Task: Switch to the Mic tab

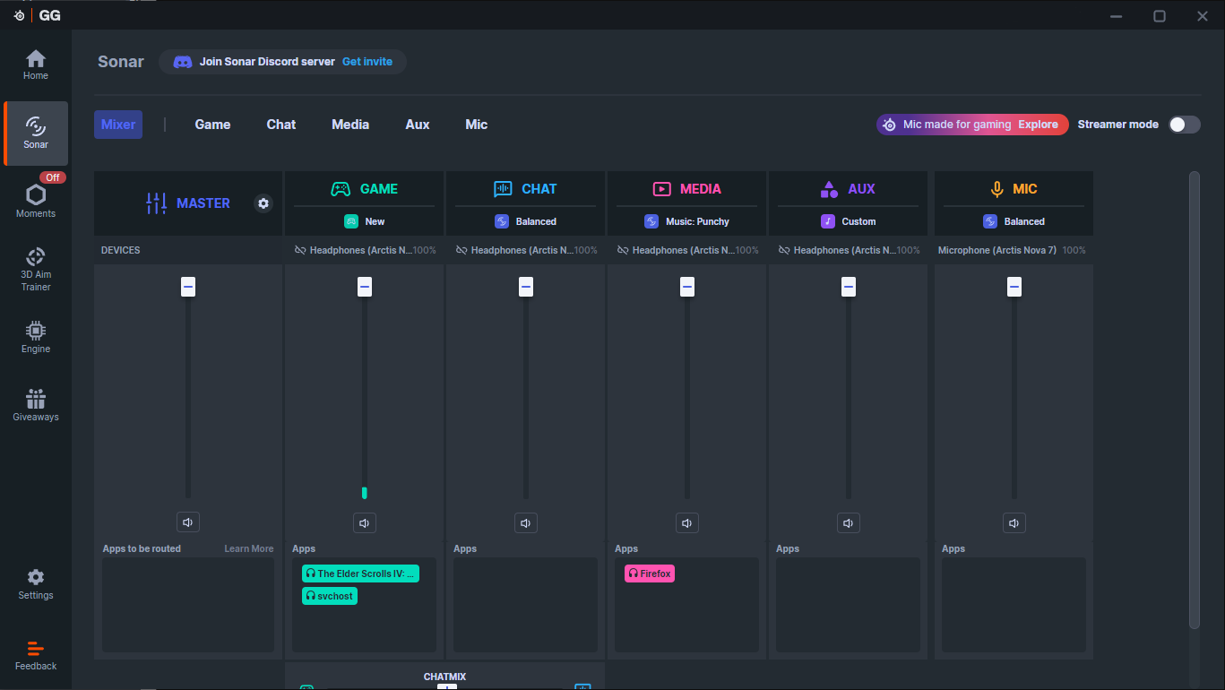Action: tap(477, 125)
